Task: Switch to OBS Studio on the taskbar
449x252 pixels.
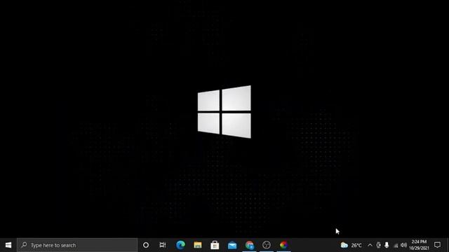Action: click(267, 245)
